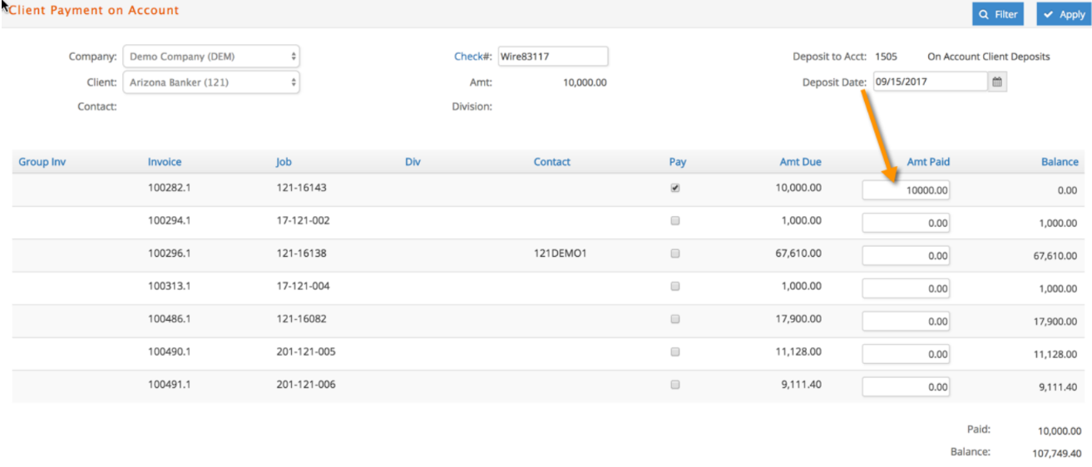This screenshot has width=1092, height=467.
Task: Click job 121-16143
Action: click(x=301, y=188)
